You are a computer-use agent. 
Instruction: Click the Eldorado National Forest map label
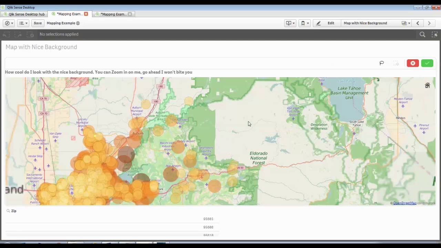click(258, 158)
